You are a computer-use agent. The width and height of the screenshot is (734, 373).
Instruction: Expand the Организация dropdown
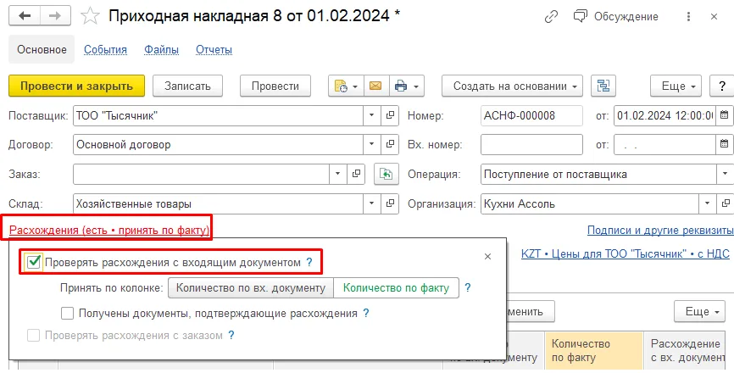point(707,203)
